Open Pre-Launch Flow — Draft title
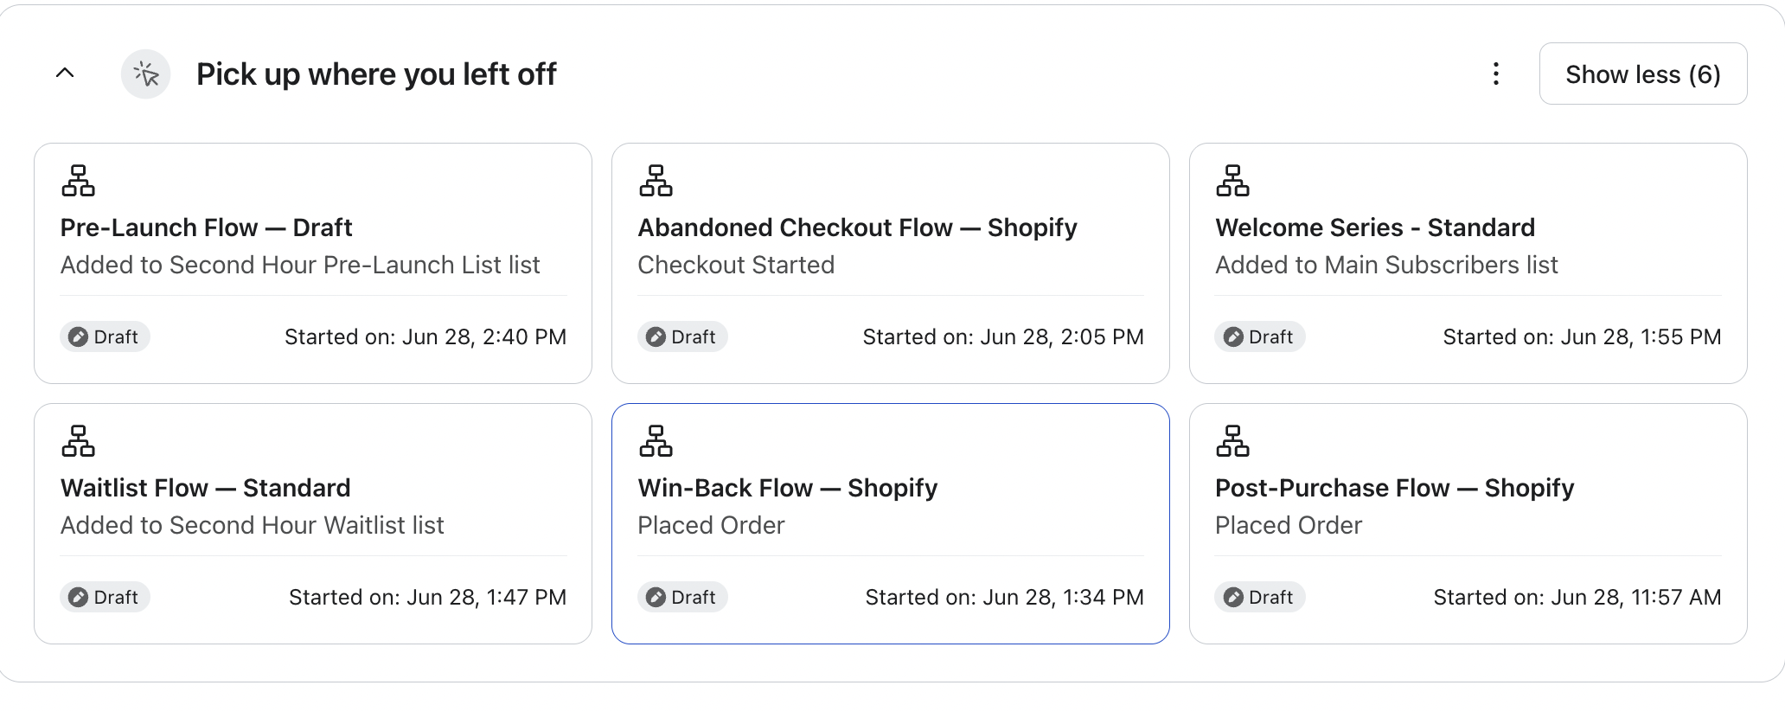Viewport: 1785px width, 711px height. (207, 227)
